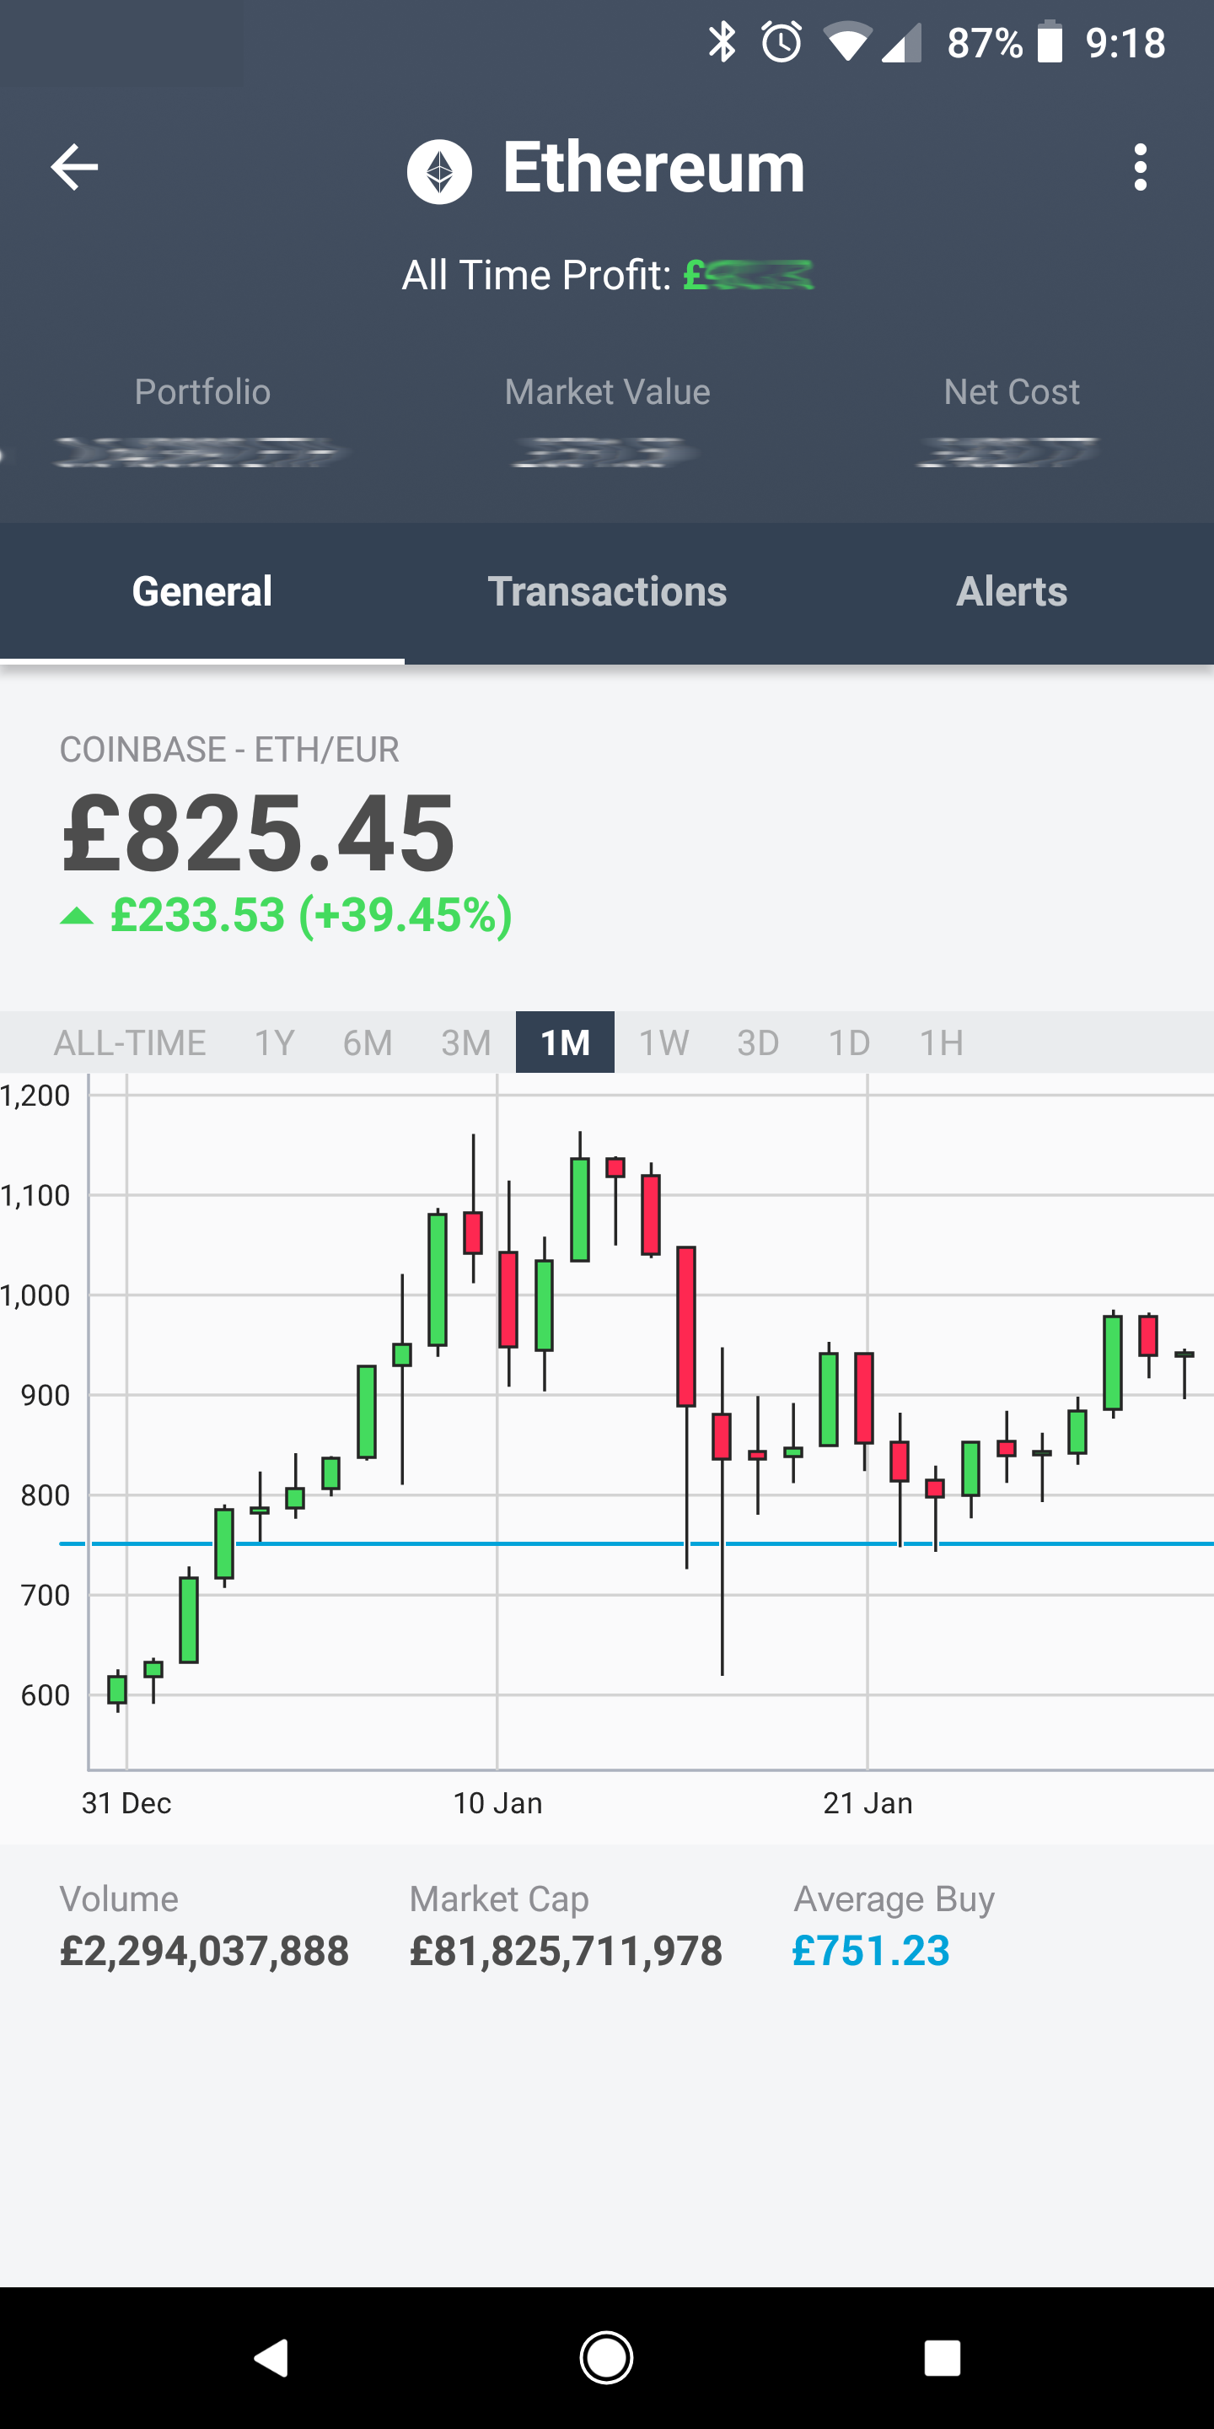Tap the Ethereum coin logo

pos(439,170)
